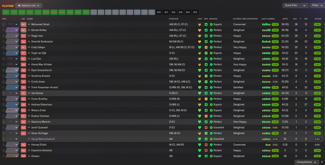Select the S1 substitute slot
Viewport: 325px width, 165px height.
(x=94, y=12)
